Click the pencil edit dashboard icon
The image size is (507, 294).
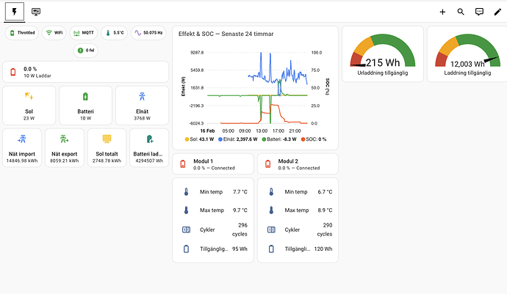coord(497,12)
